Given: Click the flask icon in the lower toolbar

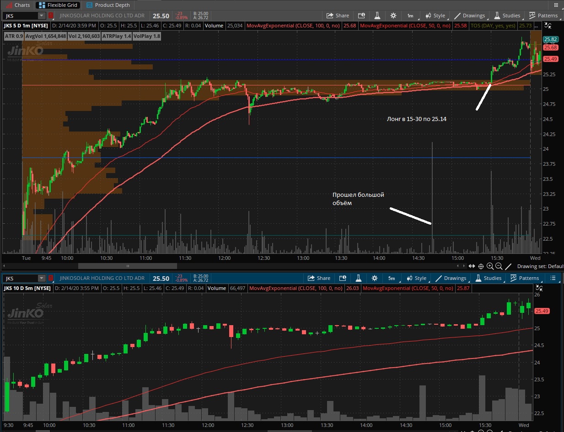Looking at the screenshot, I should coord(360,278).
